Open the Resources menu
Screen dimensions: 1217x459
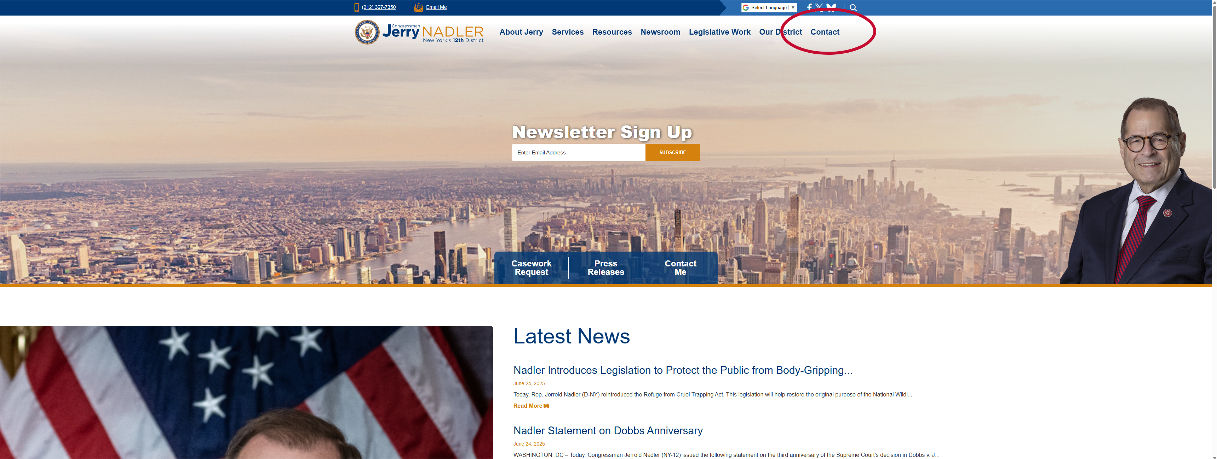[612, 32]
